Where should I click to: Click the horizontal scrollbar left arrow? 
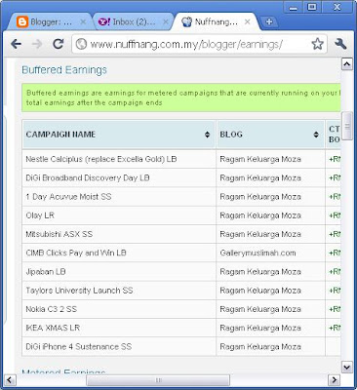pyautogui.click(x=10, y=379)
